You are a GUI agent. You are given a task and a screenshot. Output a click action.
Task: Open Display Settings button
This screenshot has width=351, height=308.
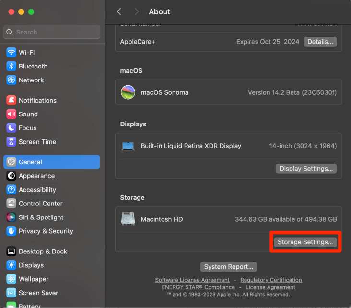point(306,169)
